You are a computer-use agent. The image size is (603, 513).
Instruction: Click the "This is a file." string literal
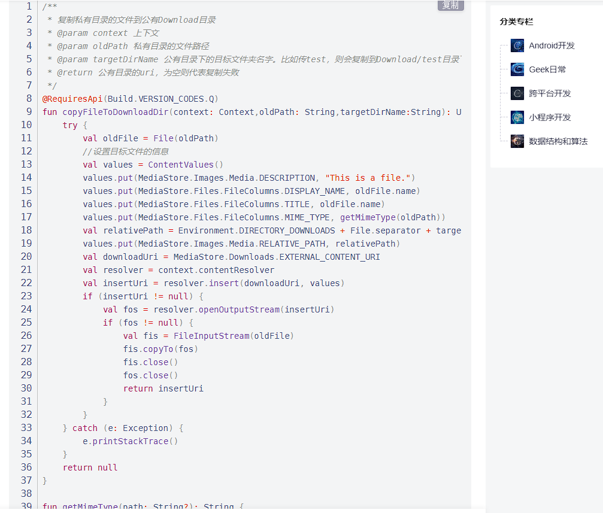[x=368, y=178]
